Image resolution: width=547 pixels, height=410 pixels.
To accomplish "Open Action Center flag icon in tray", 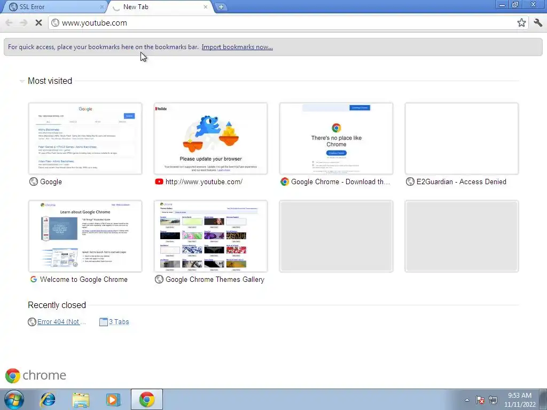I will tap(480, 400).
